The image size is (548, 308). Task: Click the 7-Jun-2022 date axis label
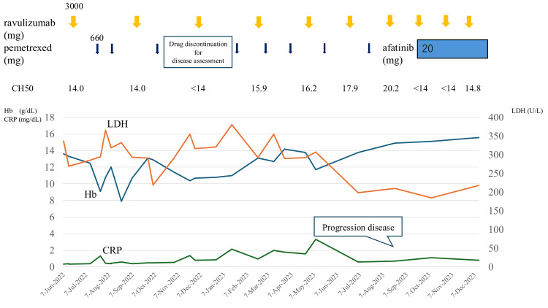53,285
